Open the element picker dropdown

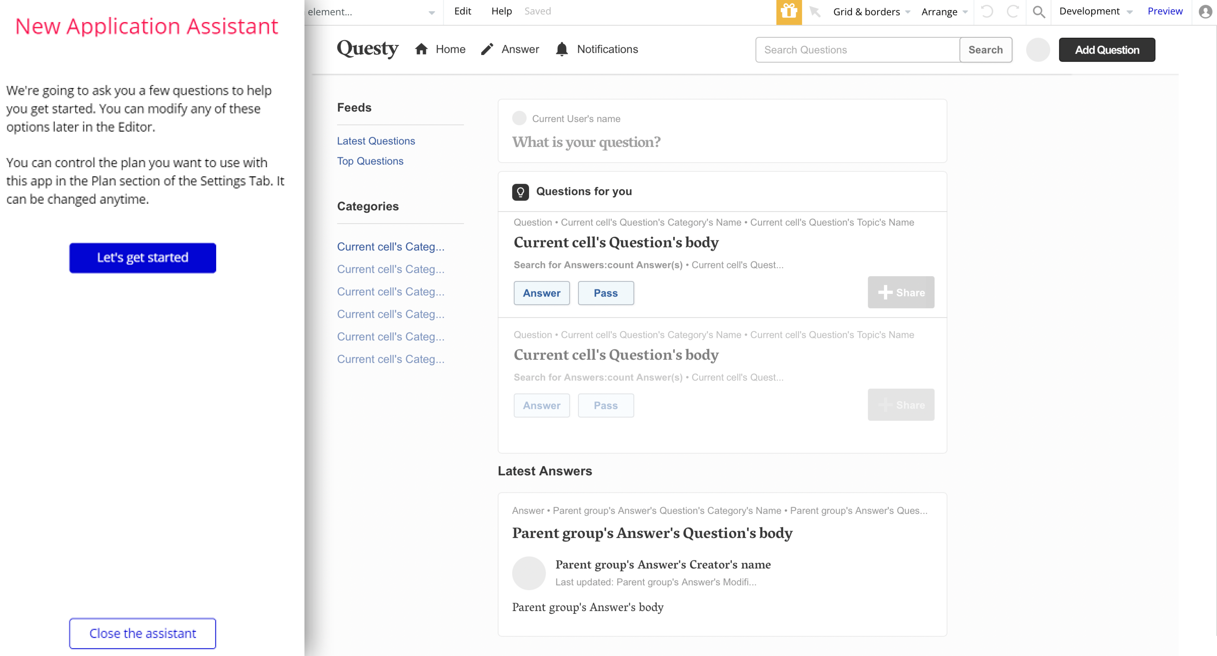[x=371, y=12]
